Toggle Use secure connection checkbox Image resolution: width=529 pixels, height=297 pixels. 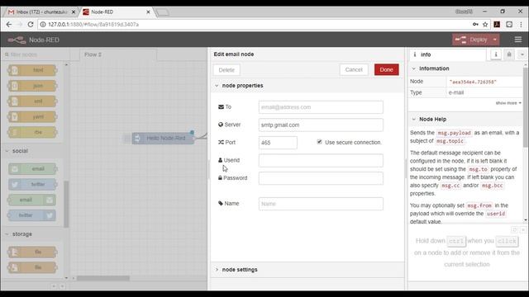tap(319, 142)
